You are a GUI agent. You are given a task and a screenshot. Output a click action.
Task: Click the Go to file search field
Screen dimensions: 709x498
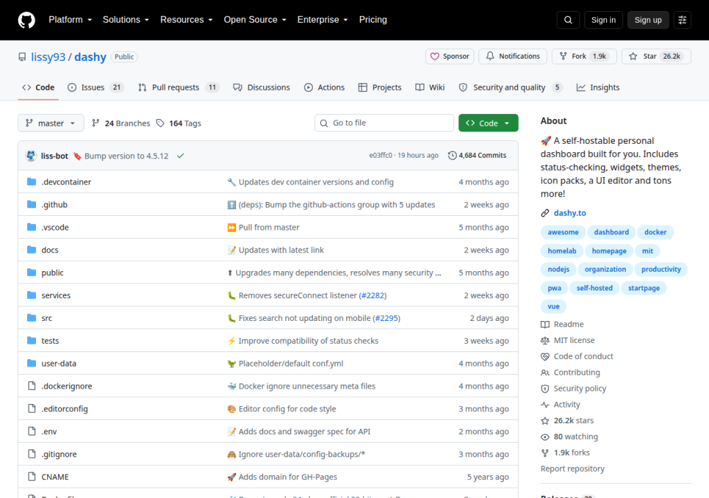(384, 123)
